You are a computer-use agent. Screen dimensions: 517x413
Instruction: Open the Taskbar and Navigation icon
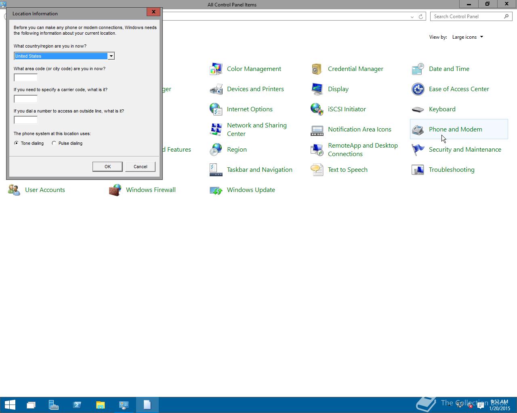click(216, 170)
